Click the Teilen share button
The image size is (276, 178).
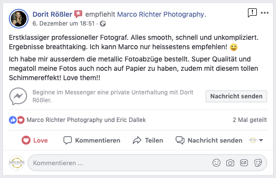(148, 140)
